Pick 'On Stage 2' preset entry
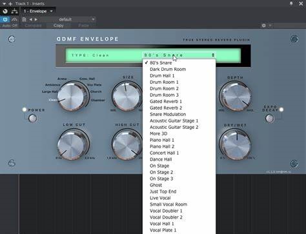The height and width of the screenshot is (234, 306). click(x=179, y=173)
